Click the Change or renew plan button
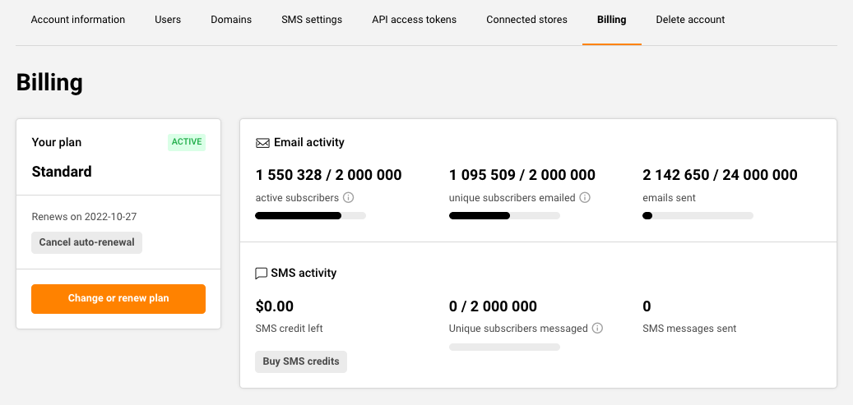Viewport: 853px width, 405px height. tap(118, 299)
